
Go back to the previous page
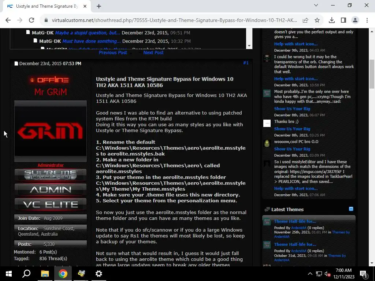coord(8,20)
